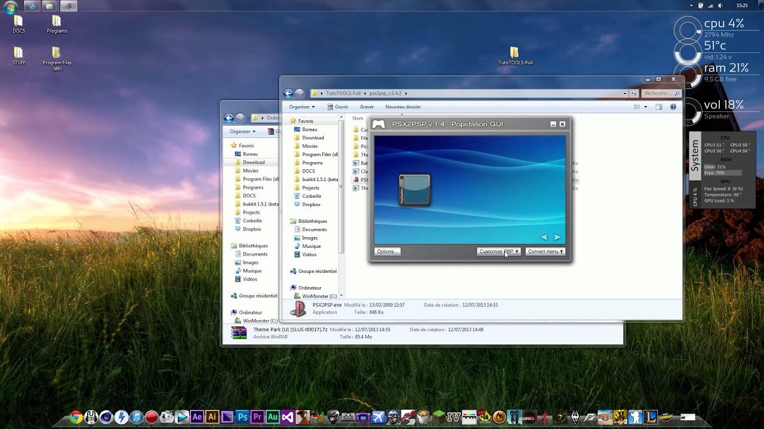The image size is (764, 429).
Task: Open the airplane icon app in dock
Action: coord(378,417)
